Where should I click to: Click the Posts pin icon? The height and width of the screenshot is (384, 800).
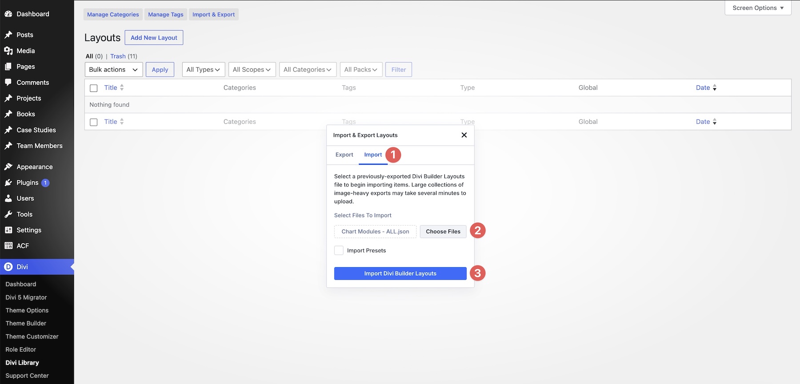coord(8,35)
